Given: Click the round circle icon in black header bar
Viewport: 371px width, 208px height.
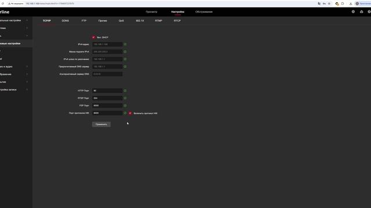Looking at the screenshot, I should pyautogui.click(x=353, y=12).
